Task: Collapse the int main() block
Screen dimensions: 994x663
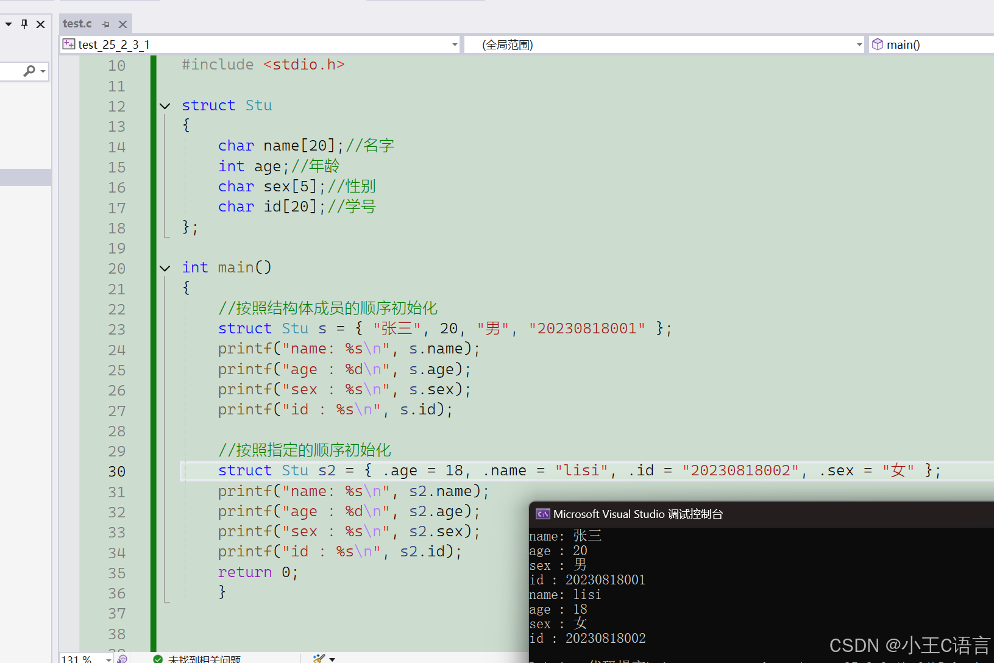Action: click(x=165, y=268)
